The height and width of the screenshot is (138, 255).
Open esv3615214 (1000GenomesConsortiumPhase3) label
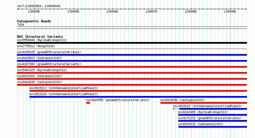pos(64,94)
